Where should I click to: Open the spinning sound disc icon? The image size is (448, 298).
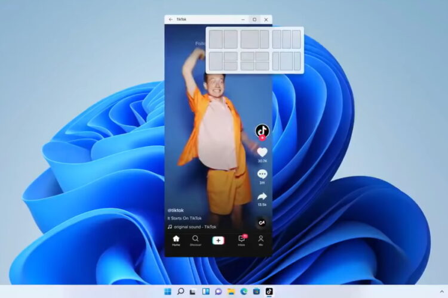[x=262, y=222]
